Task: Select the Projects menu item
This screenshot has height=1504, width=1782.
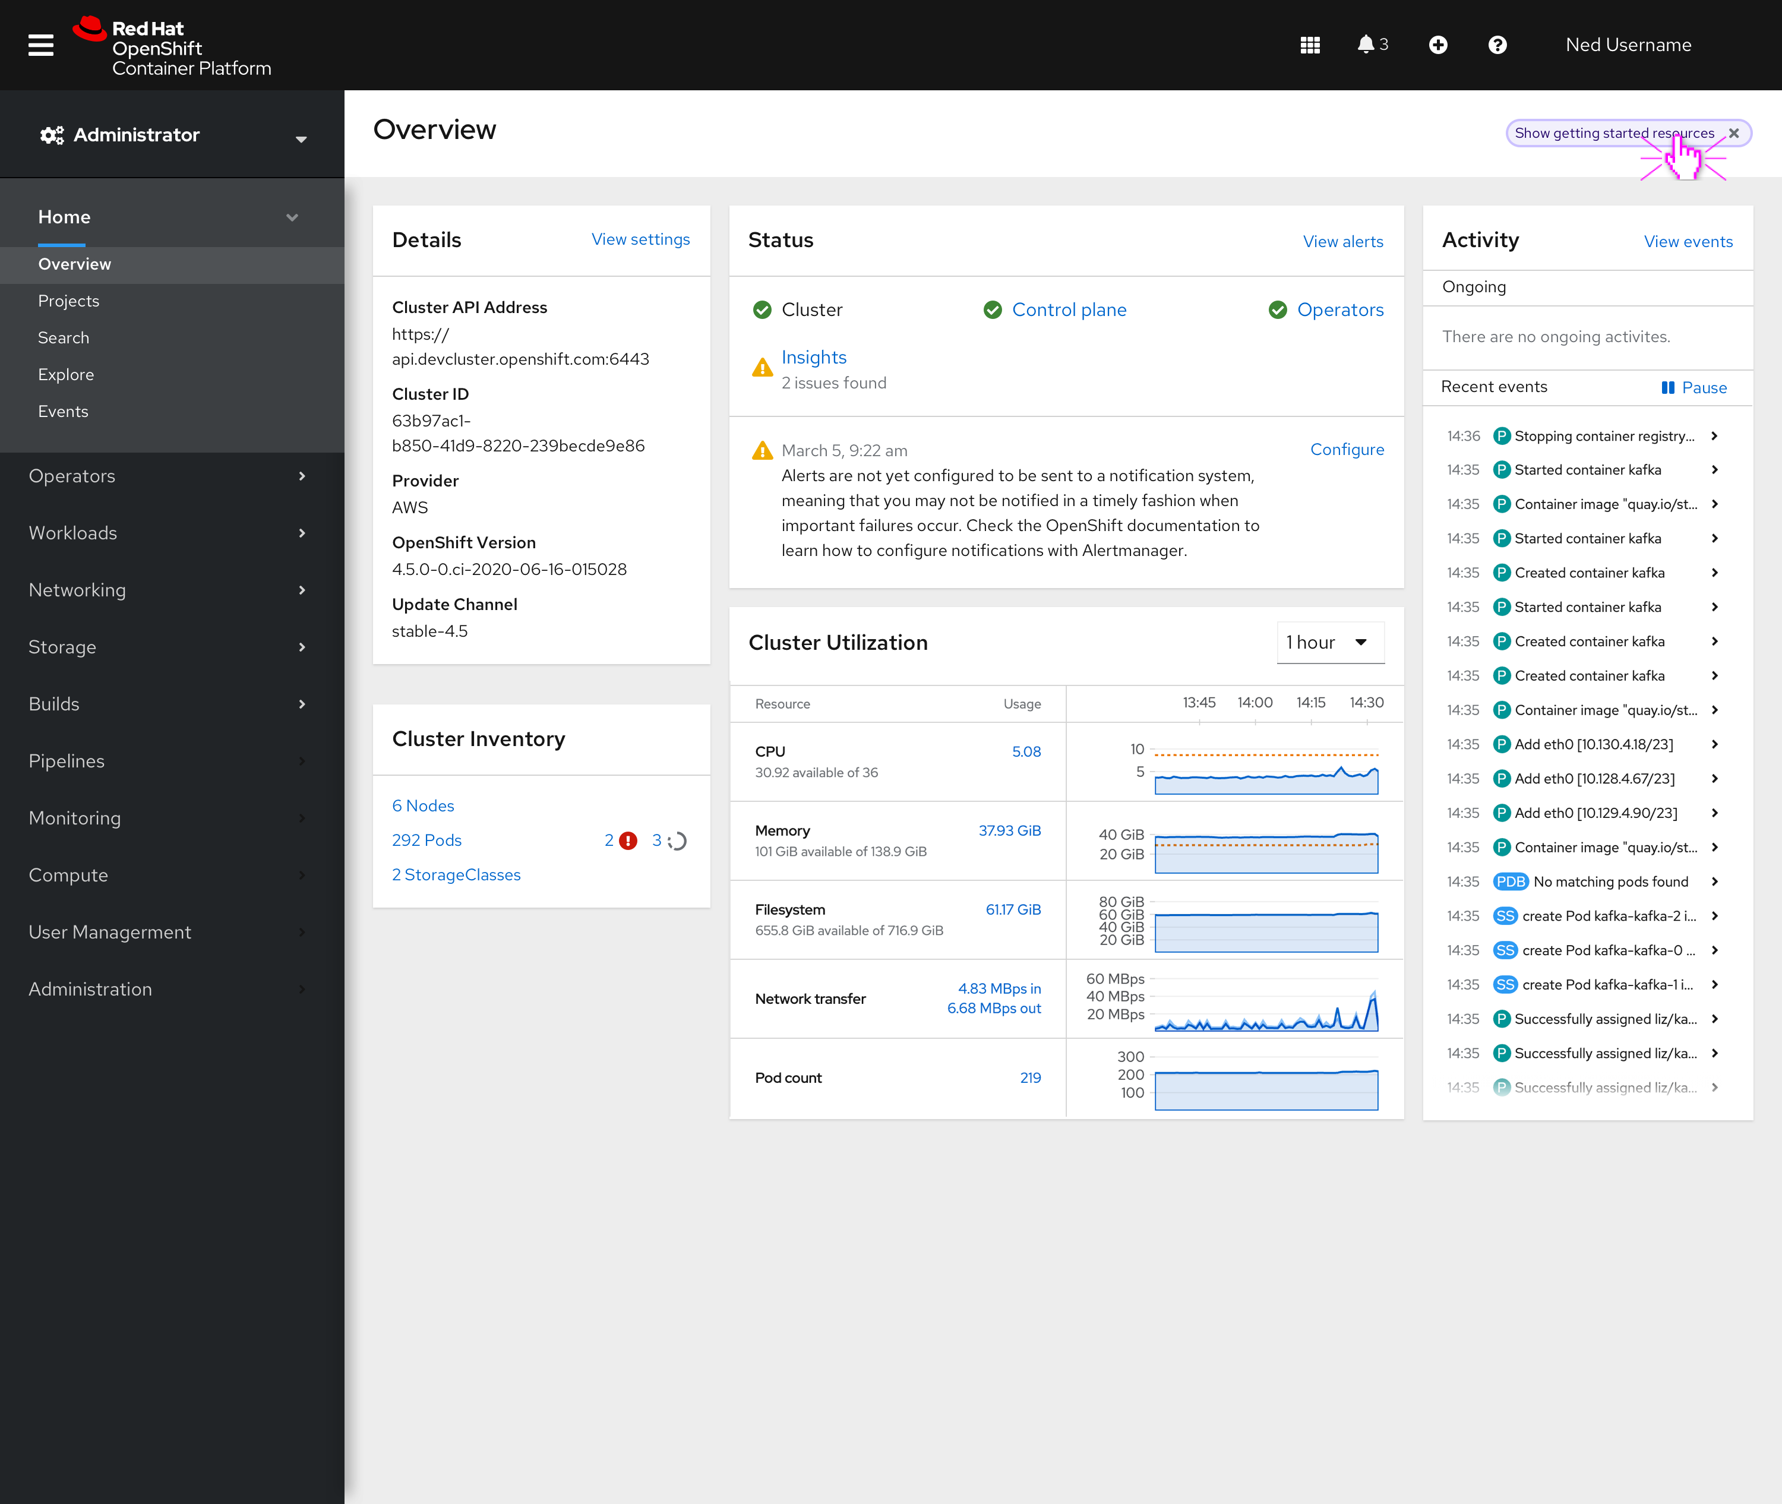Action: pyautogui.click(x=69, y=300)
